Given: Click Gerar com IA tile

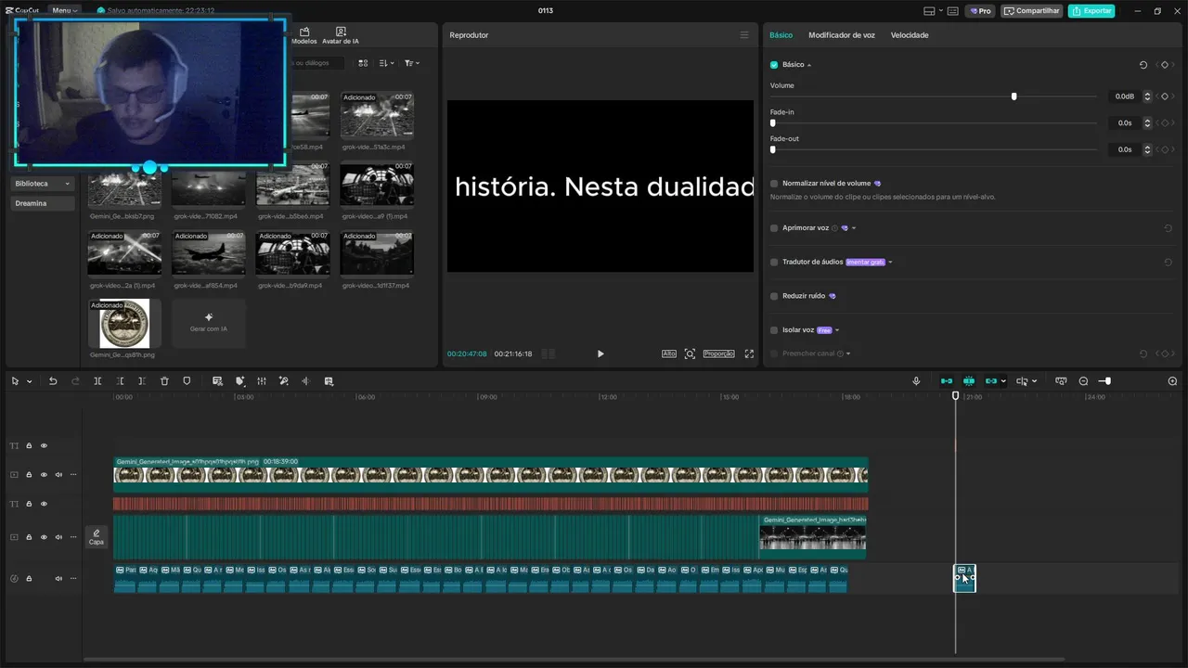Looking at the screenshot, I should tap(209, 323).
